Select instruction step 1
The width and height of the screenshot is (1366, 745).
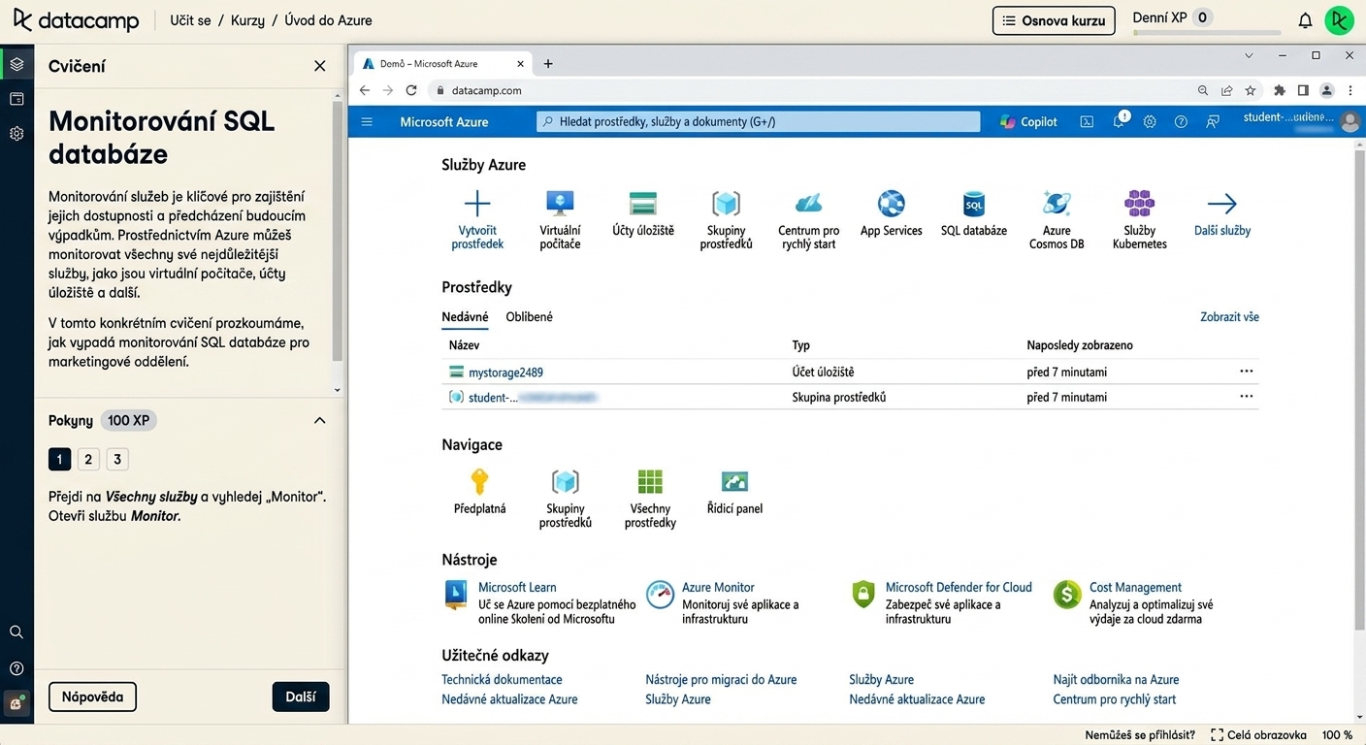59,460
